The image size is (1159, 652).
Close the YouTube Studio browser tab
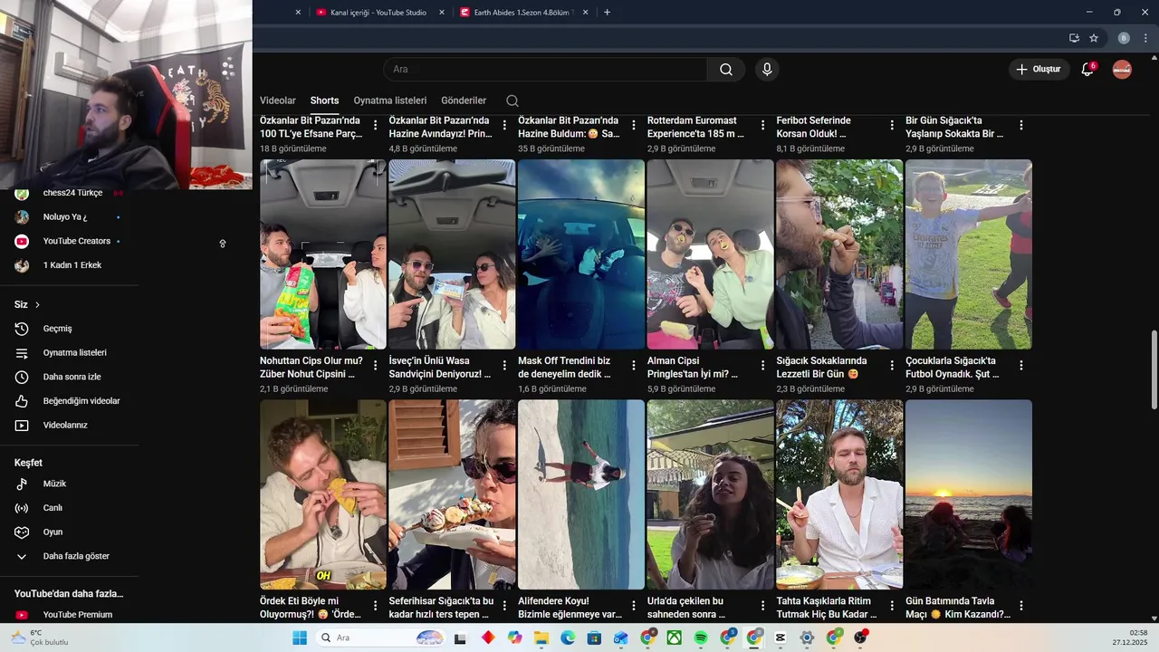(442, 13)
